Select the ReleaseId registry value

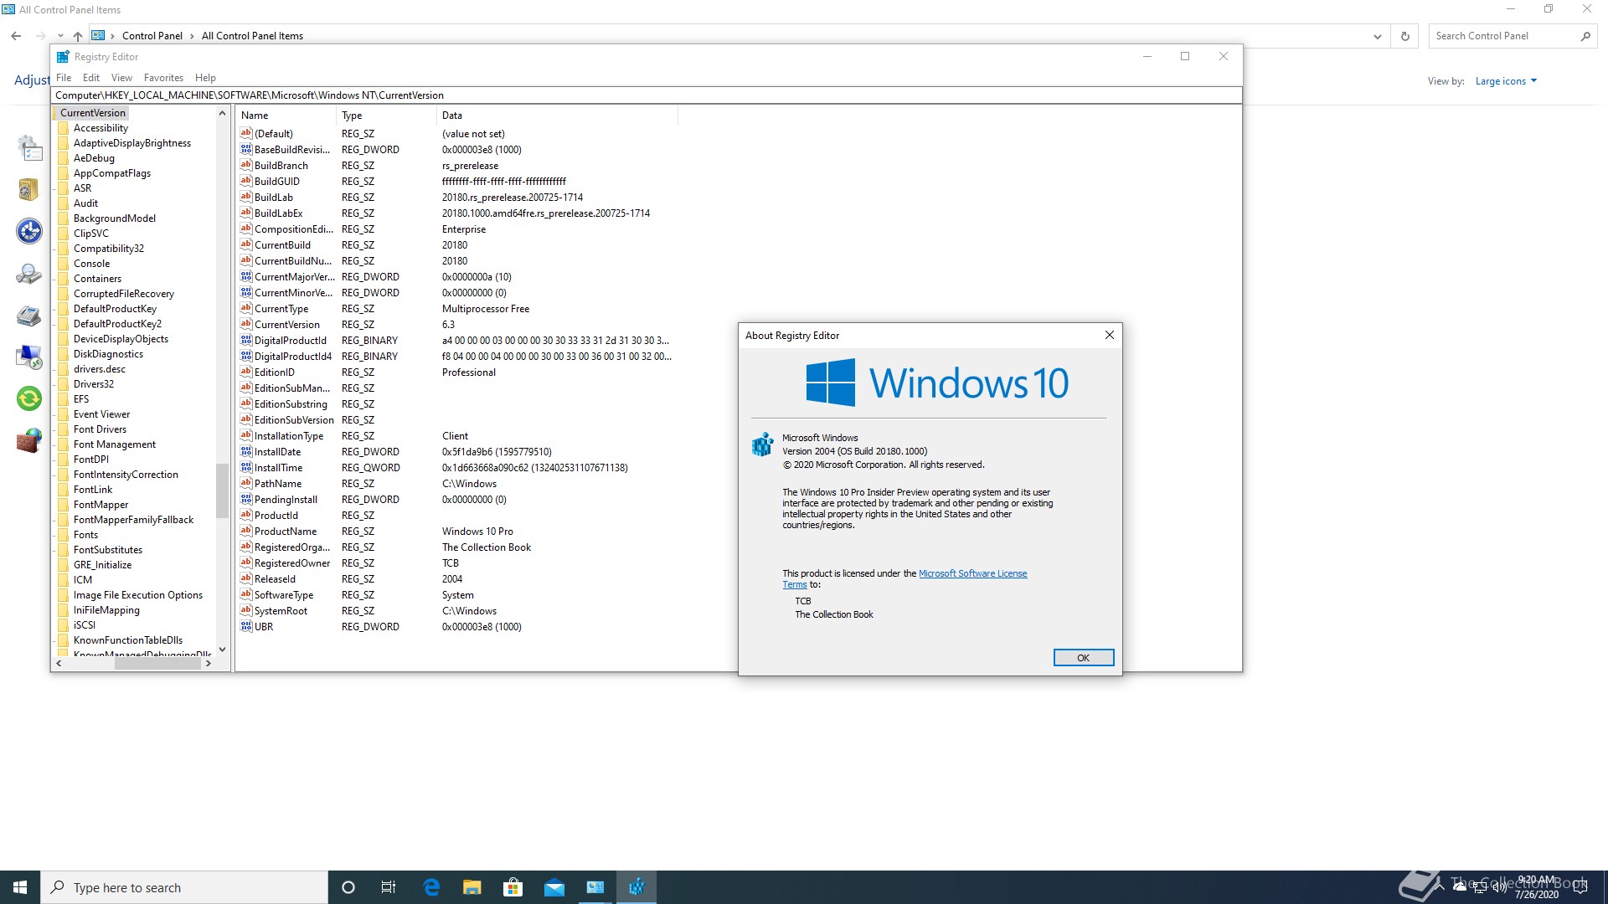[275, 579]
